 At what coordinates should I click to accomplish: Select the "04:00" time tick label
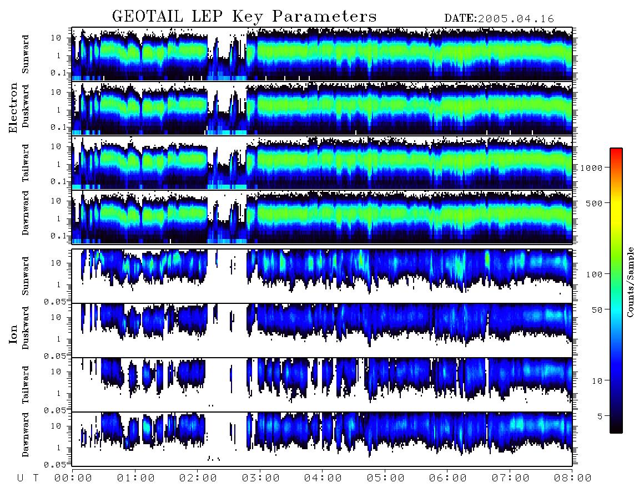(323, 478)
